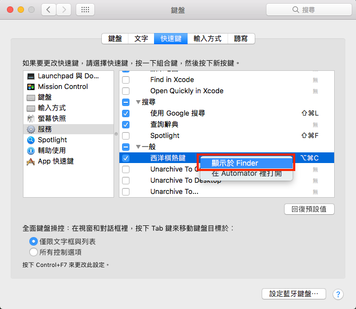Viewport: 356px width, 309px height.
Task: Click the ⇧⌘L shortcut for Google search
Action: click(310, 113)
